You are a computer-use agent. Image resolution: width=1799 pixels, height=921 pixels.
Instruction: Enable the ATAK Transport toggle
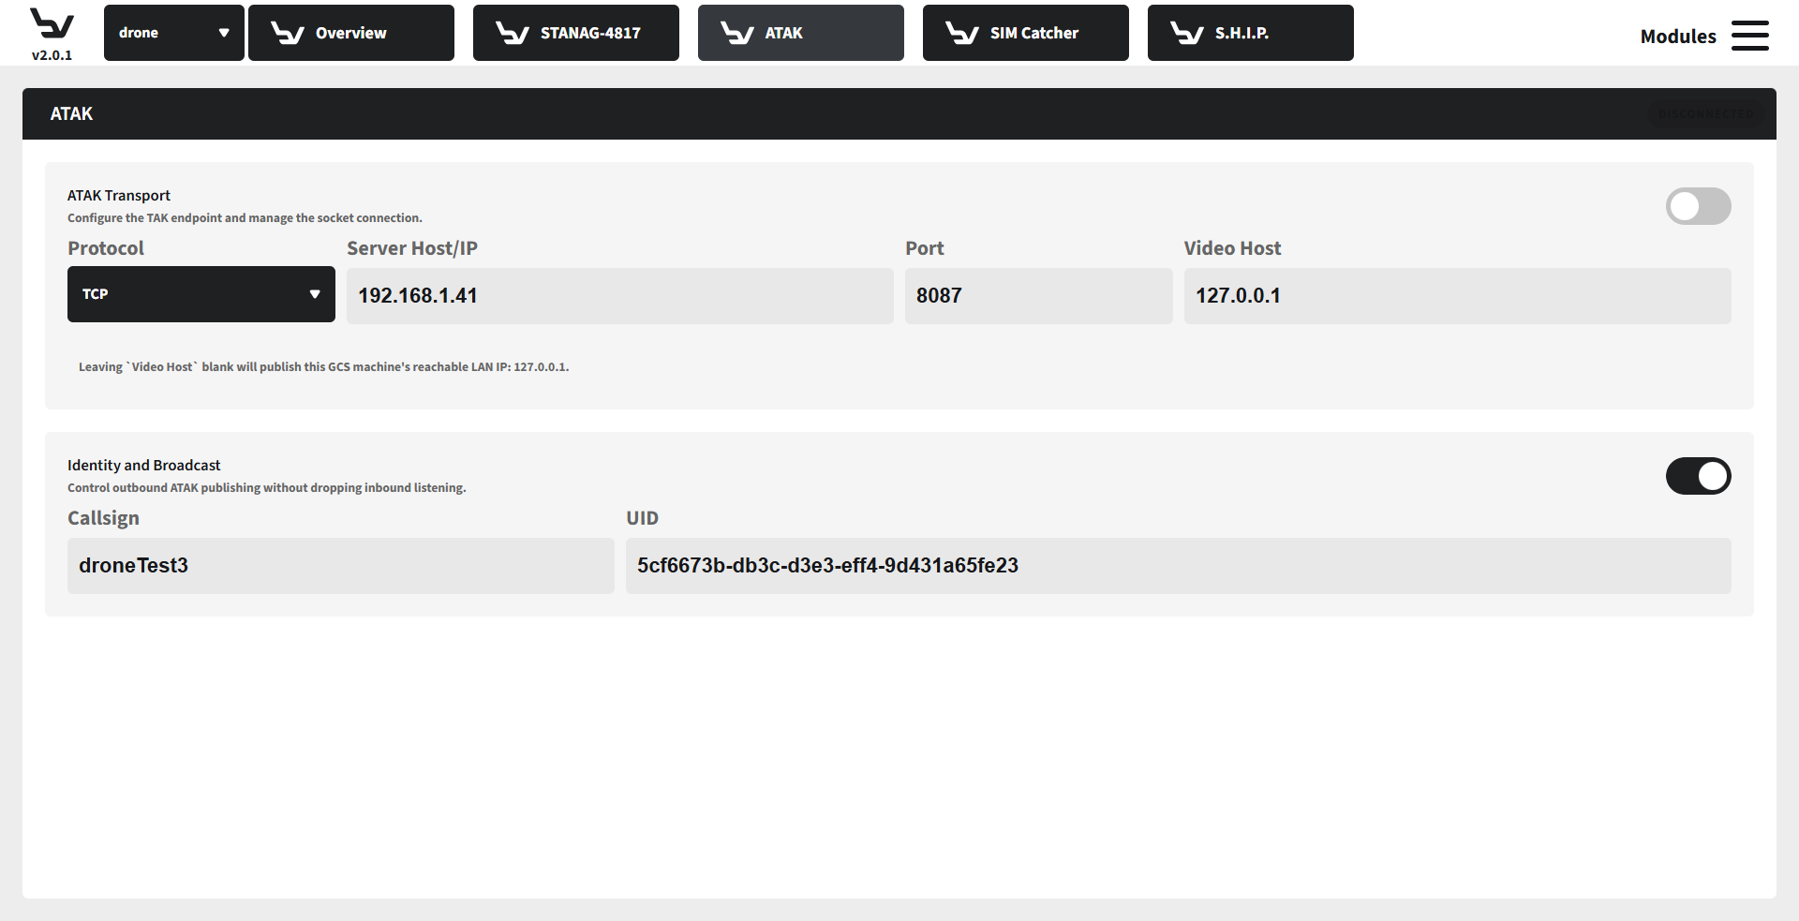tap(1697, 206)
